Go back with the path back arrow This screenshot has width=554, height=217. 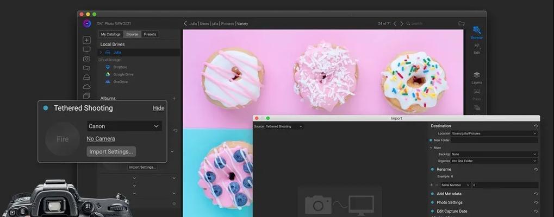185,24
